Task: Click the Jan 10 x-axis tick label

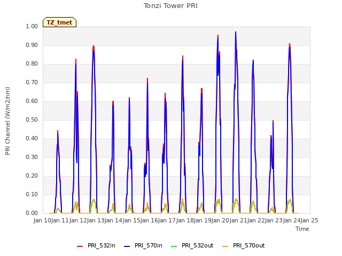Action: (x=42, y=220)
